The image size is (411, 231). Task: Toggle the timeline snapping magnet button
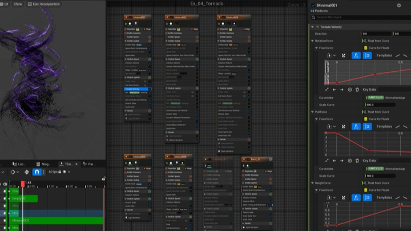point(37,172)
